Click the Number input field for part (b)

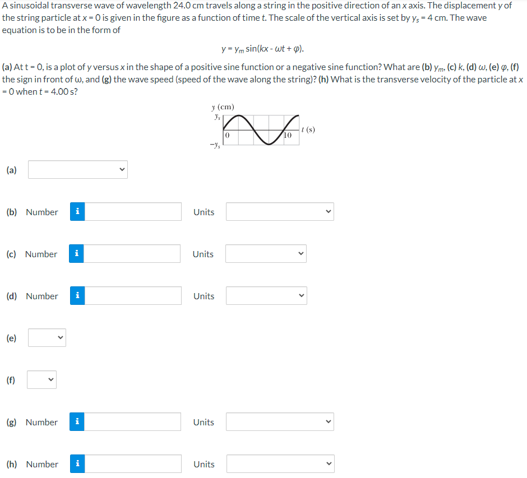tap(135, 211)
